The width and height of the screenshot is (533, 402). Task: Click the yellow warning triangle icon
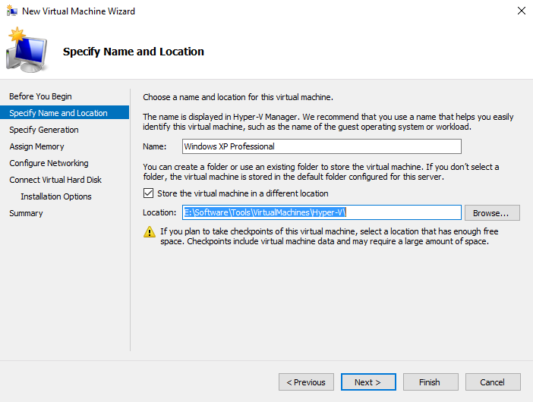[150, 232]
